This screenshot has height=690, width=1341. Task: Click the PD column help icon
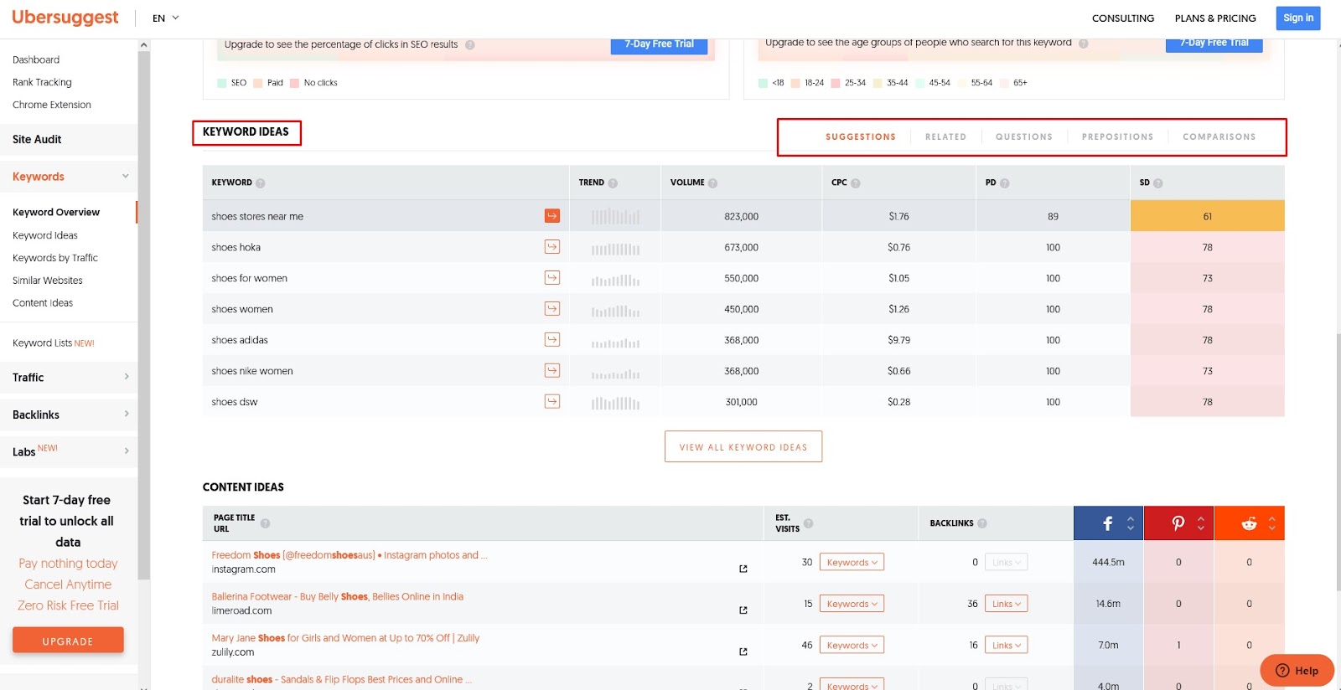pyautogui.click(x=1005, y=183)
